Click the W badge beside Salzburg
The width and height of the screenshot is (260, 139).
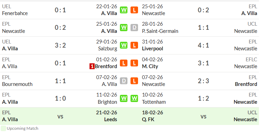click(x=124, y=45)
